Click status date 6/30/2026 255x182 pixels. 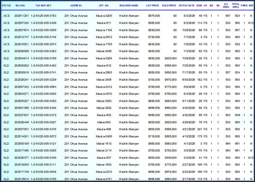pyautogui.click(x=189, y=80)
